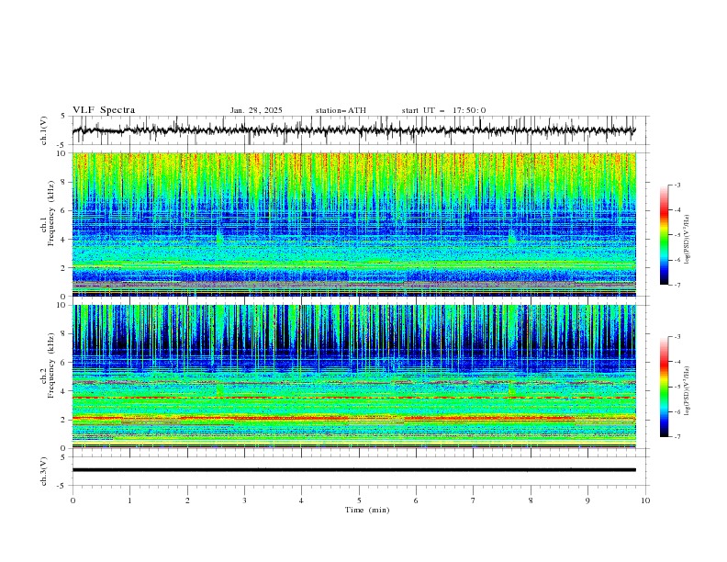Viewport: 727px width, 562px height.
Task: Click the ch.2 "Frequency (kHz)" axis label
Action: (50, 365)
